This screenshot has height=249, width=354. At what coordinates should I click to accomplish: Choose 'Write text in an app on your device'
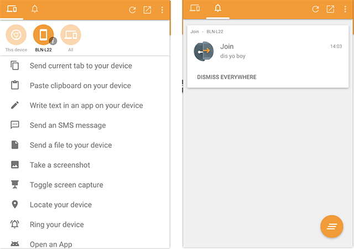tap(86, 106)
